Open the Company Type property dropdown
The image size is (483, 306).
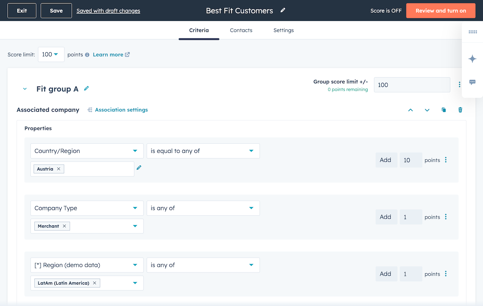point(86,208)
